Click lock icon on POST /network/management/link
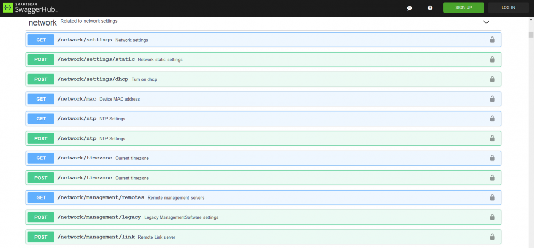This screenshot has height=248, width=534. (492, 237)
